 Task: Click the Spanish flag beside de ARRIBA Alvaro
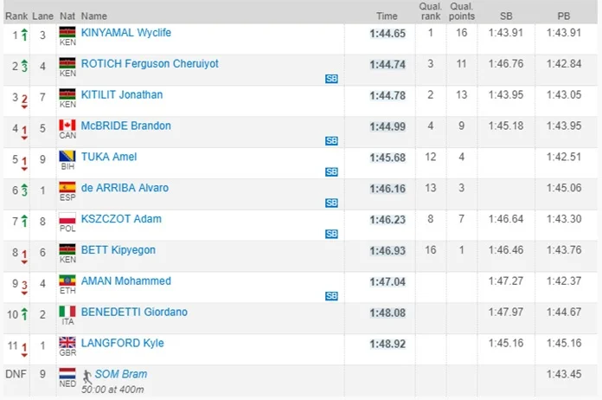[x=67, y=189]
